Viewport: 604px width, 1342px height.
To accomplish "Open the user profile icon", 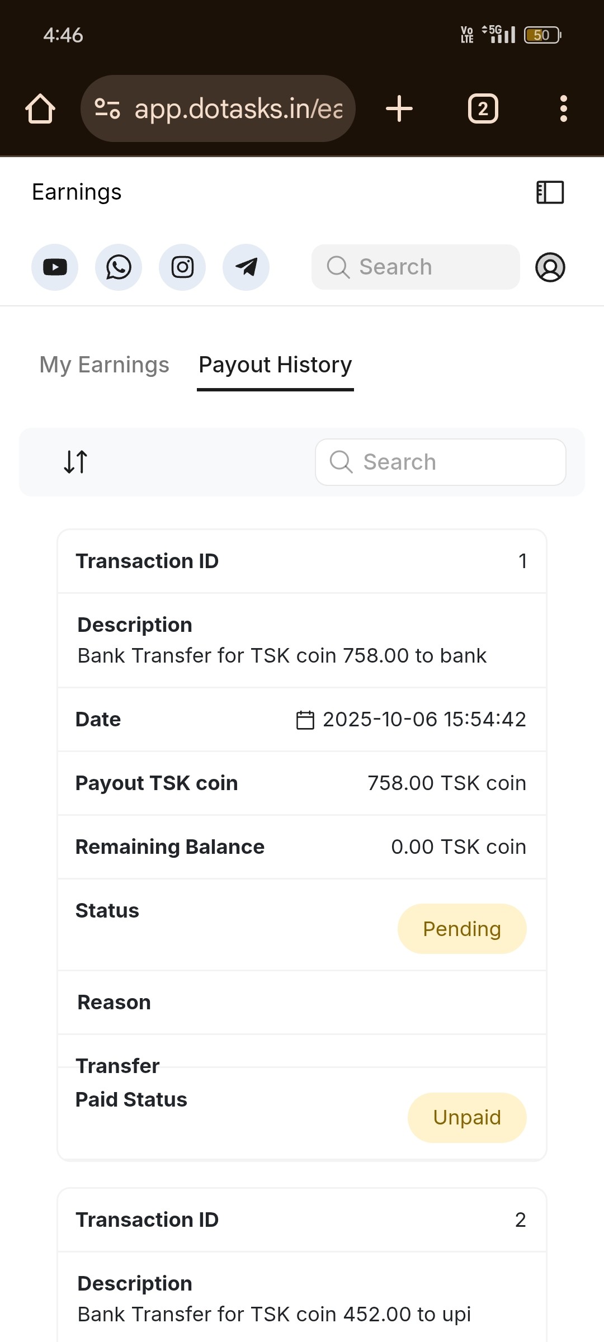I will click(x=550, y=267).
